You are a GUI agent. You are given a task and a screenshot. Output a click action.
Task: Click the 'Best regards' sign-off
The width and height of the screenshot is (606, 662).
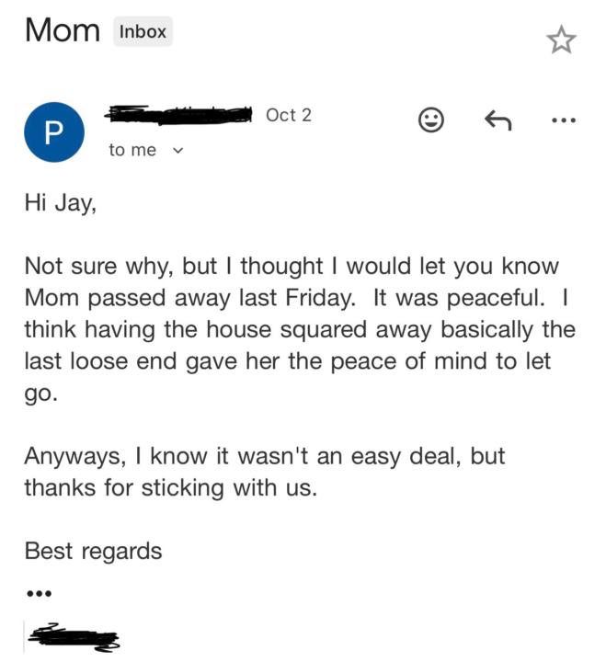click(x=93, y=551)
